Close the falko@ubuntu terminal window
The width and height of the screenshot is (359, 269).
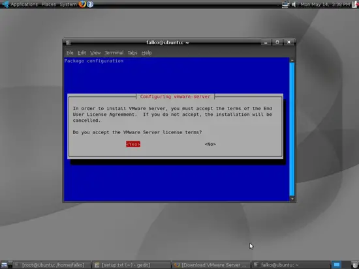pos(289,42)
